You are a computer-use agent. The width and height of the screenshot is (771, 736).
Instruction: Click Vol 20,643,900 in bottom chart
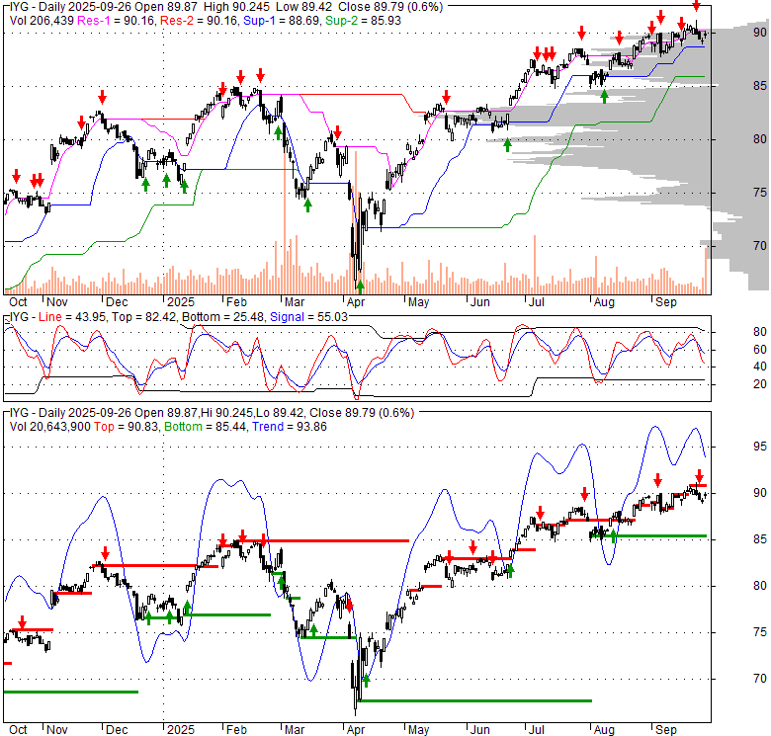coord(49,427)
